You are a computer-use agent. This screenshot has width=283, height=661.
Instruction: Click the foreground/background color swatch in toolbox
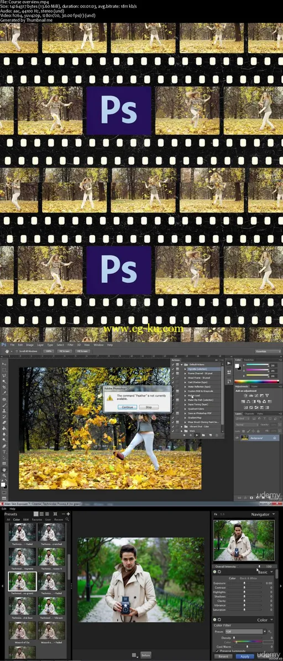[x=4, y=485]
